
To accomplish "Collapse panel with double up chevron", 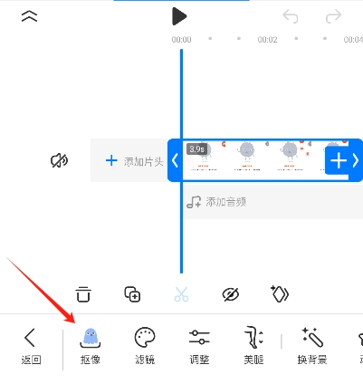I will click(30, 16).
